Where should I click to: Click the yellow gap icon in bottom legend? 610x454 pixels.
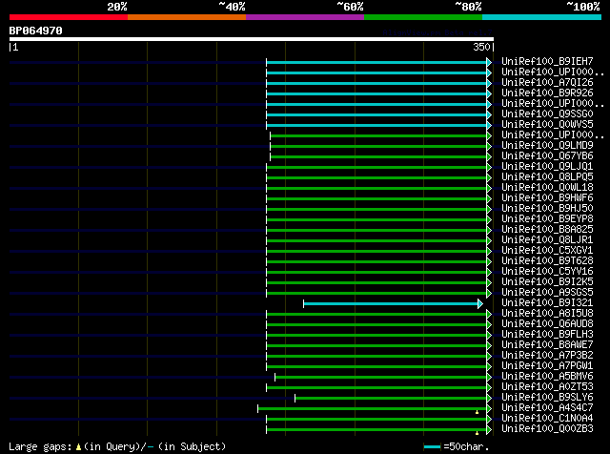coord(78,447)
